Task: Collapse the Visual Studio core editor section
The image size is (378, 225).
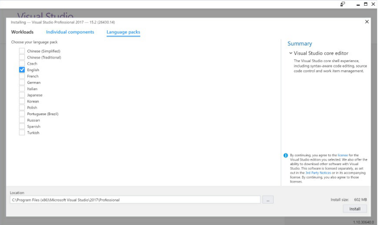Action: coord(291,53)
